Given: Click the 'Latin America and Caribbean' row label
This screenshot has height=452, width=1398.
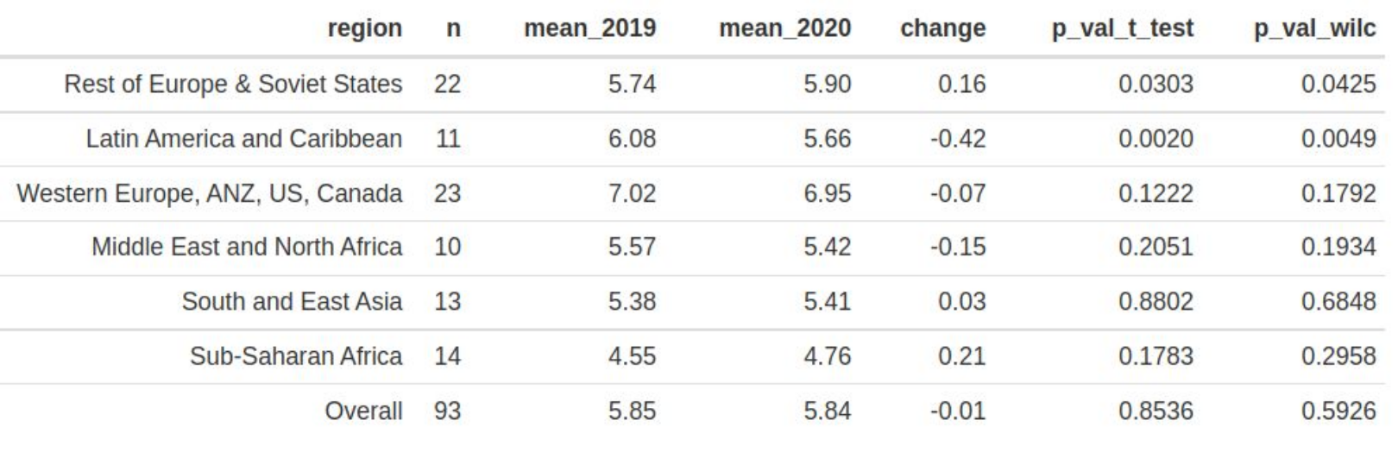Looking at the screenshot, I should pos(243,138).
